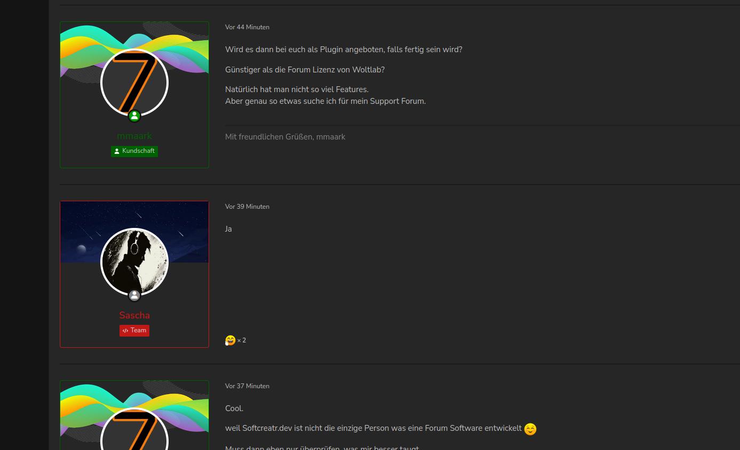The height and width of the screenshot is (450, 740).
Task: Open Sascha's silhouette avatar
Action: tap(134, 262)
